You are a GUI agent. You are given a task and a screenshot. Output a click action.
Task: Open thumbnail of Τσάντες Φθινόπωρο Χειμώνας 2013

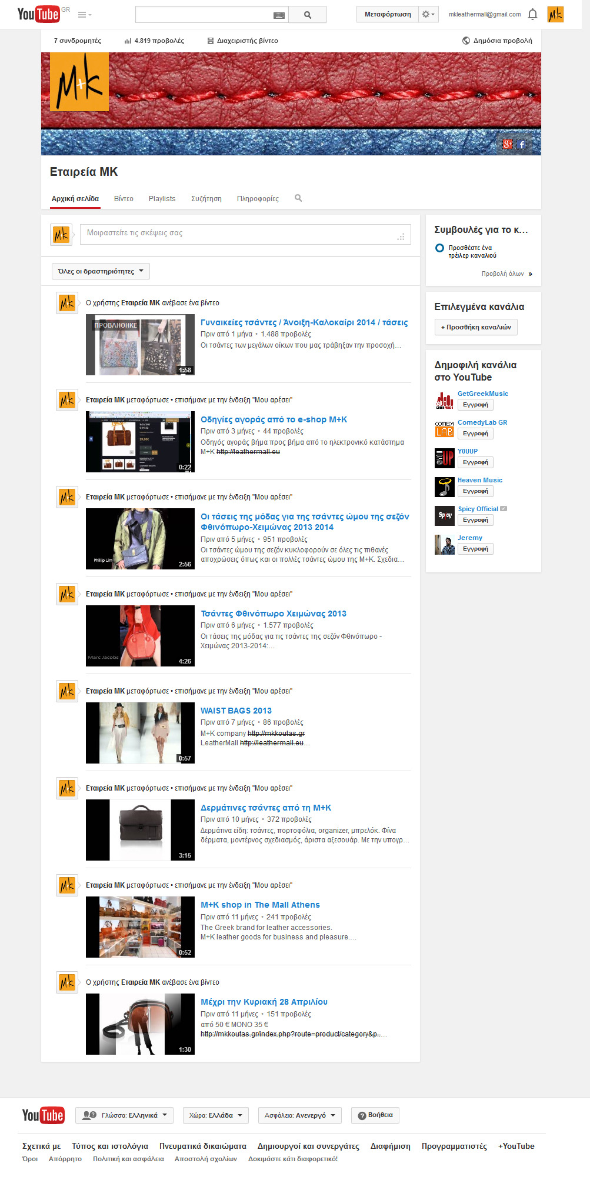coord(140,636)
